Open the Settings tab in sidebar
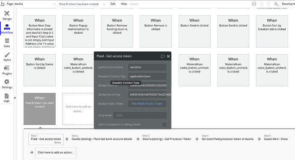The width and height of the screenshot is (295, 160). click(x=7, y=84)
